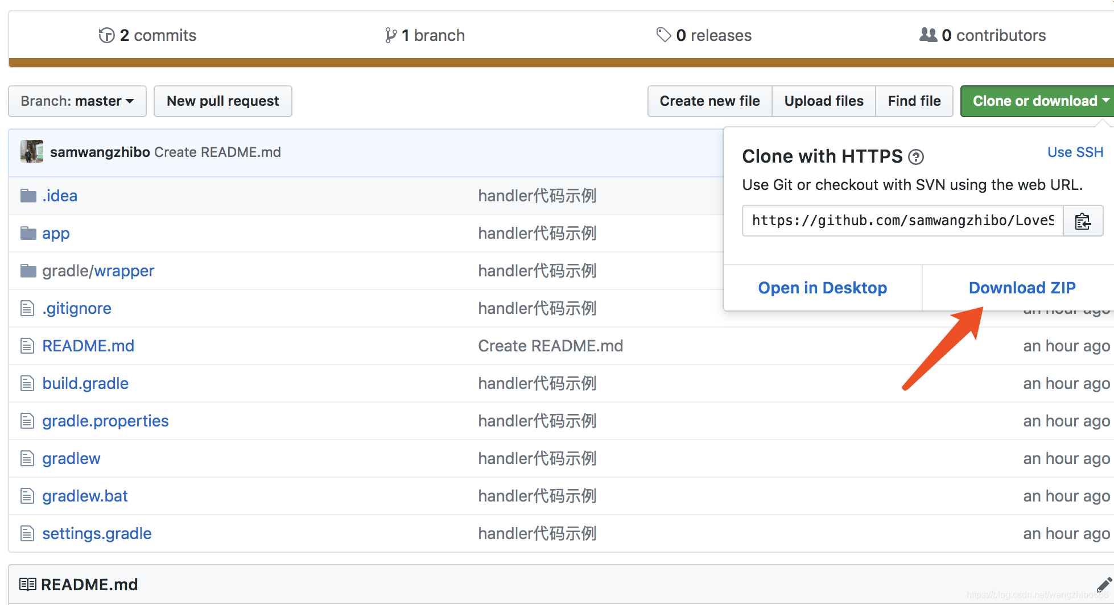Toggle the Clone or download dropdown
The width and height of the screenshot is (1114, 605).
coord(1037,101)
